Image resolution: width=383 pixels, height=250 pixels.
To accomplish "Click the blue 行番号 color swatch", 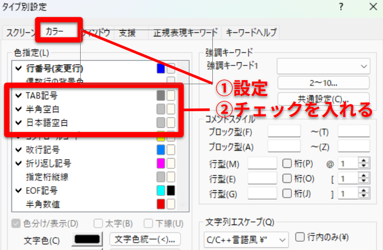I will (161, 69).
